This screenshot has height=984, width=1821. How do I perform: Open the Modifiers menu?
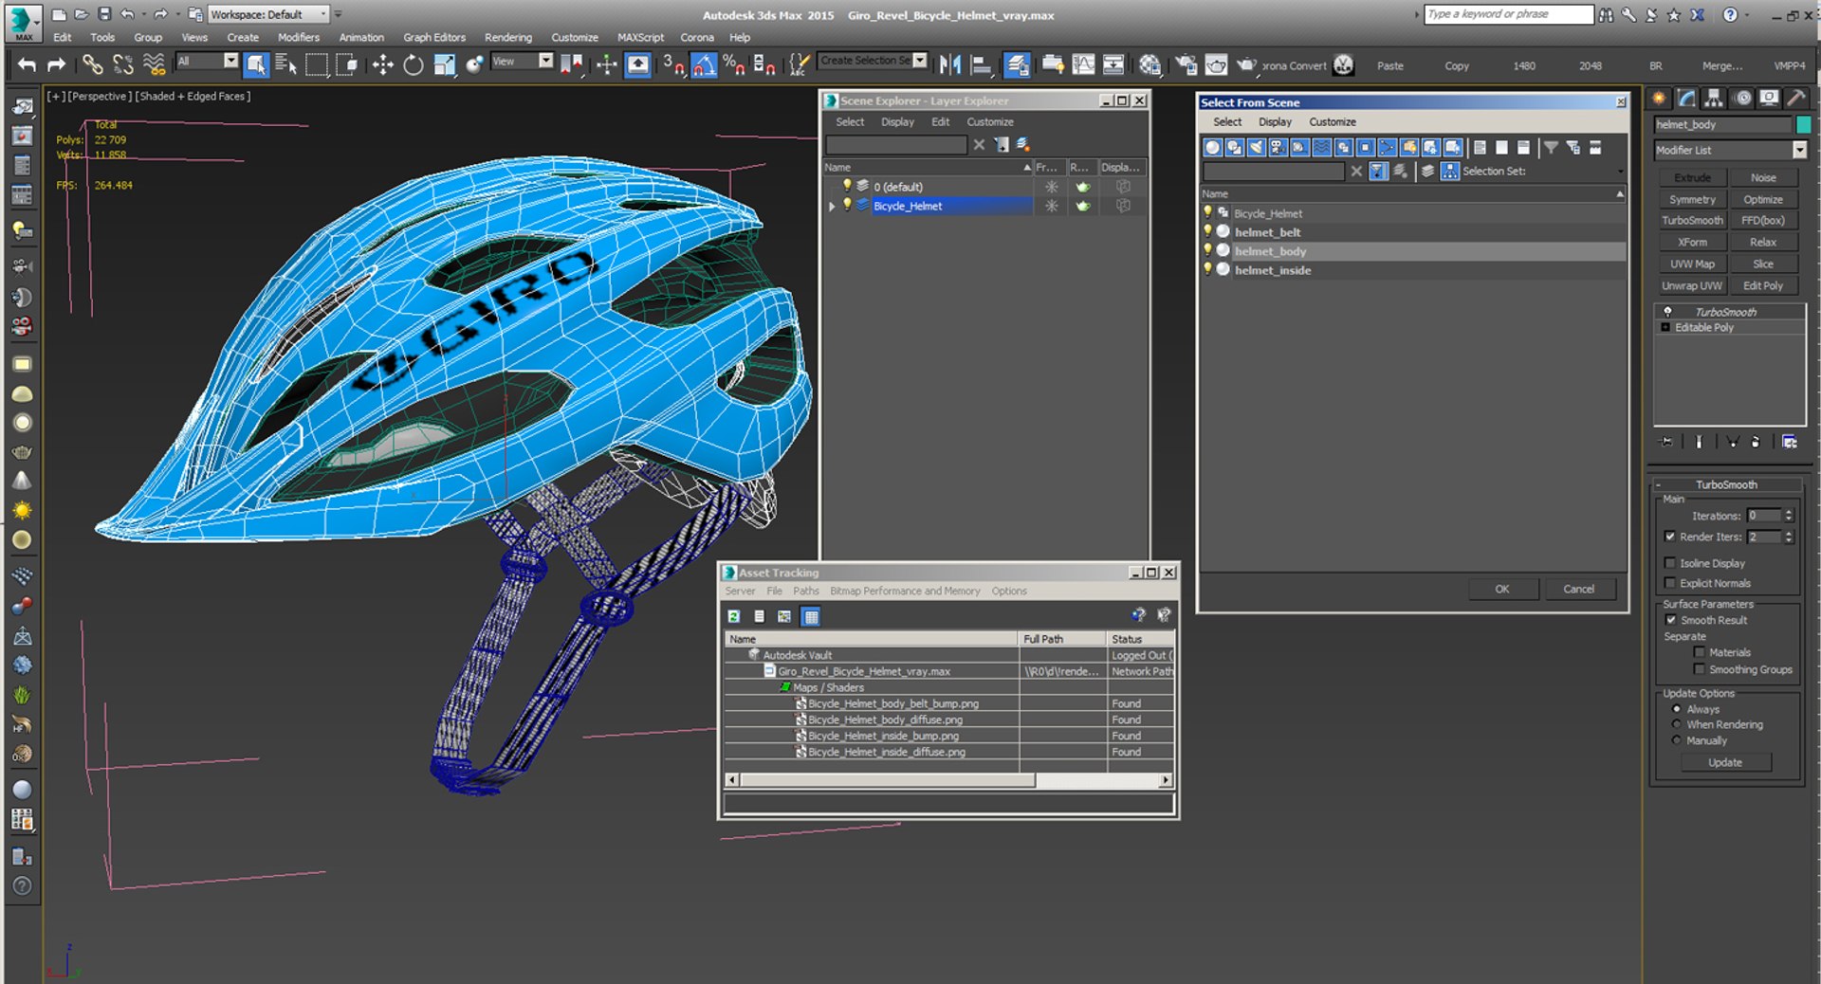[x=298, y=37]
